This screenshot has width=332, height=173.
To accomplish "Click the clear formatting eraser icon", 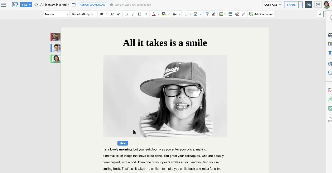I will [x=214, y=14].
